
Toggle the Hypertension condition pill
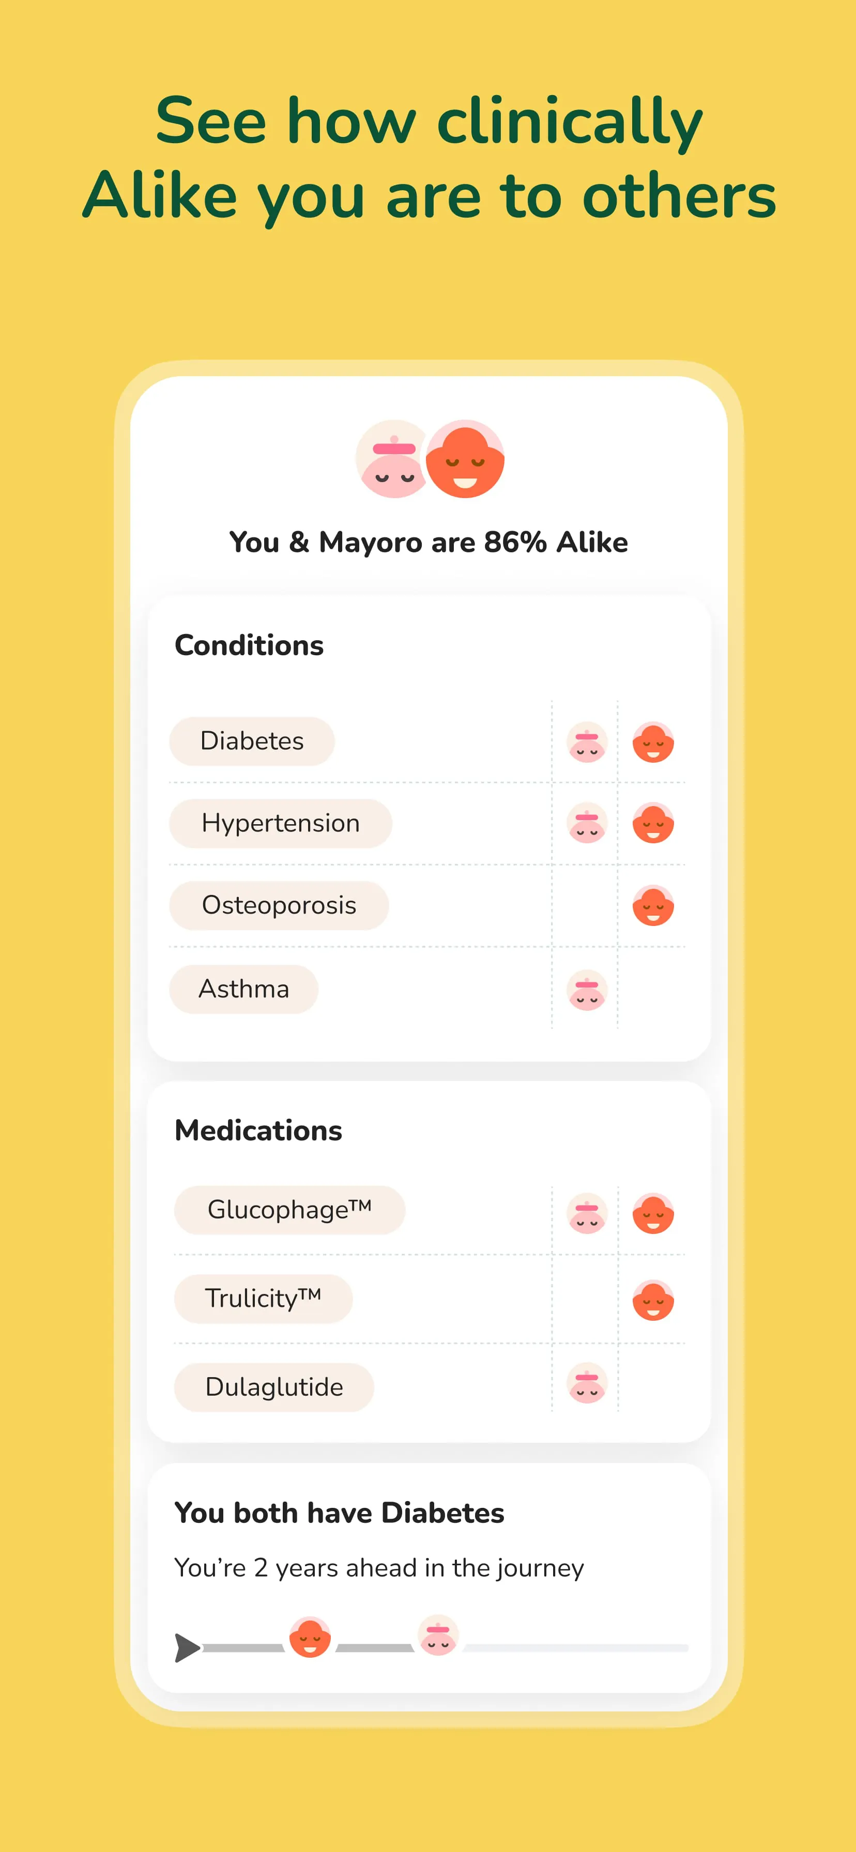point(280,823)
